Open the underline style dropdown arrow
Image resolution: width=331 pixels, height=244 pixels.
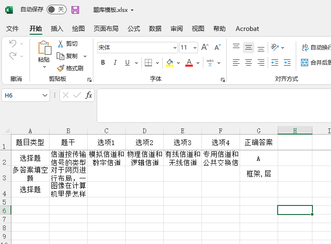(x=136, y=63)
